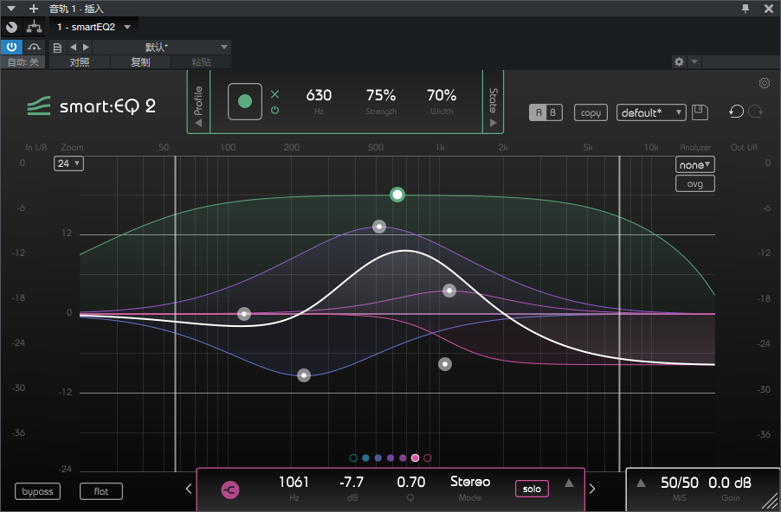Image resolution: width=781 pixels, height=512 pixels.
Task: Click the 粘贴 paste button
Action: tap(201, 62)
